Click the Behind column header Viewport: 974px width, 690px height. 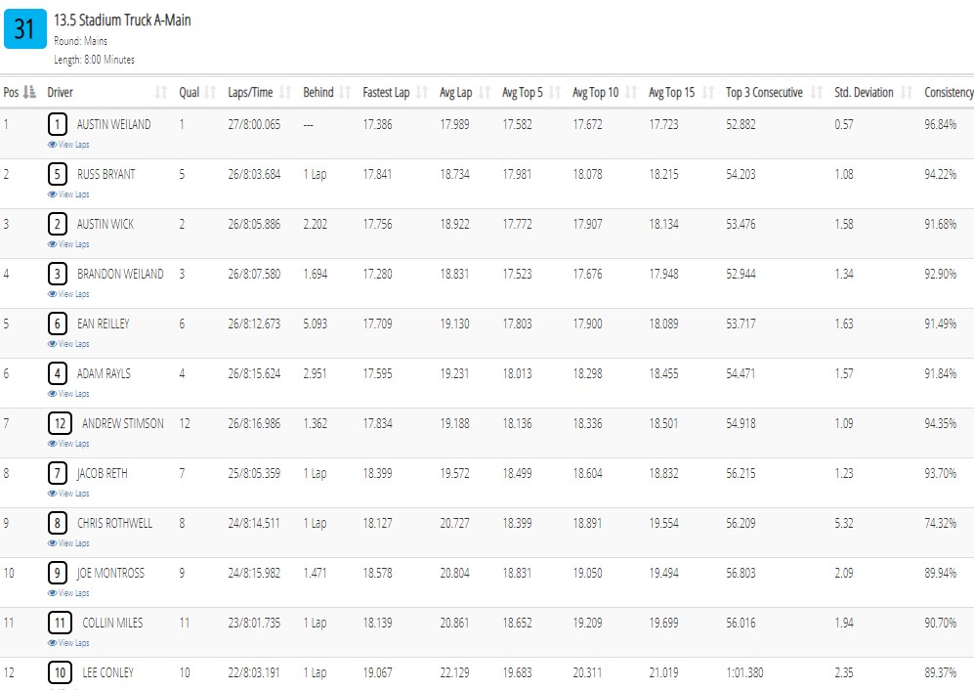point(318,93)
